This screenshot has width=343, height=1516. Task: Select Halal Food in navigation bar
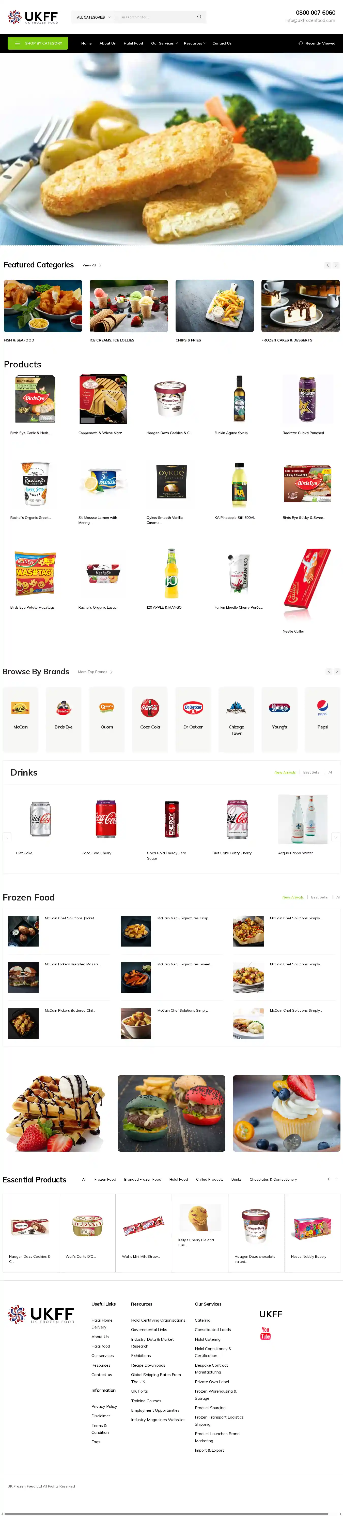133,43
